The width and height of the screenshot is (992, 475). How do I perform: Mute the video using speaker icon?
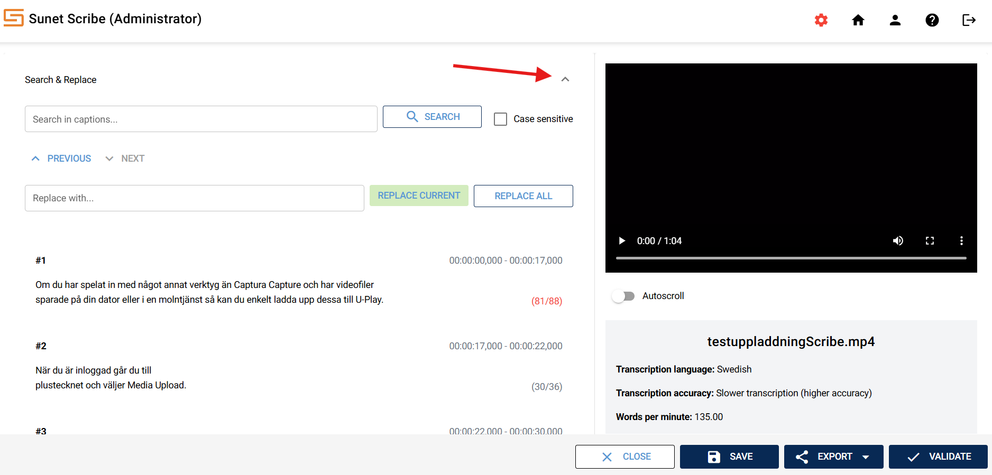(x=898, y=241)
